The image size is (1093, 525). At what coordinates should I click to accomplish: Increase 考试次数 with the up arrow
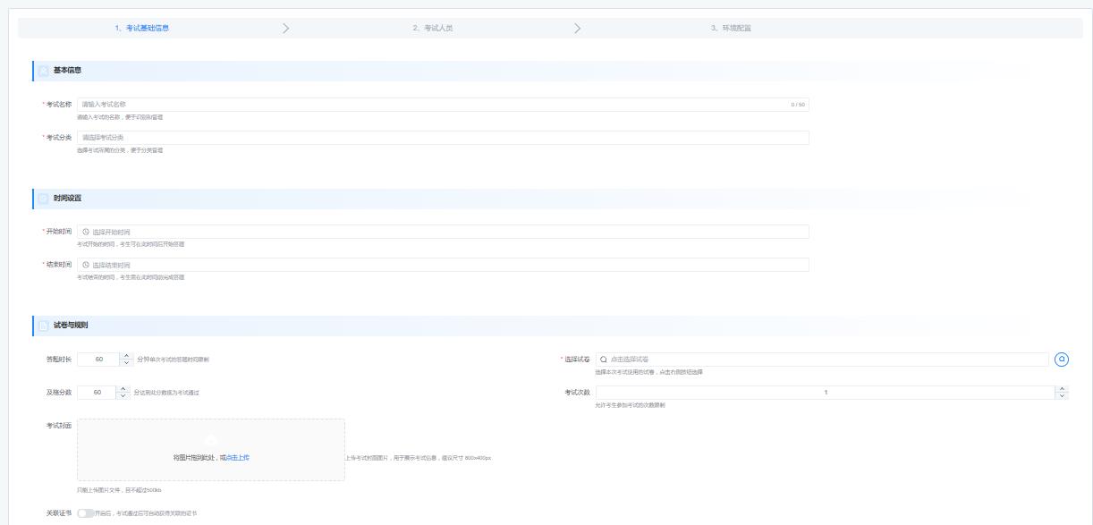(x=1062, y=389)
